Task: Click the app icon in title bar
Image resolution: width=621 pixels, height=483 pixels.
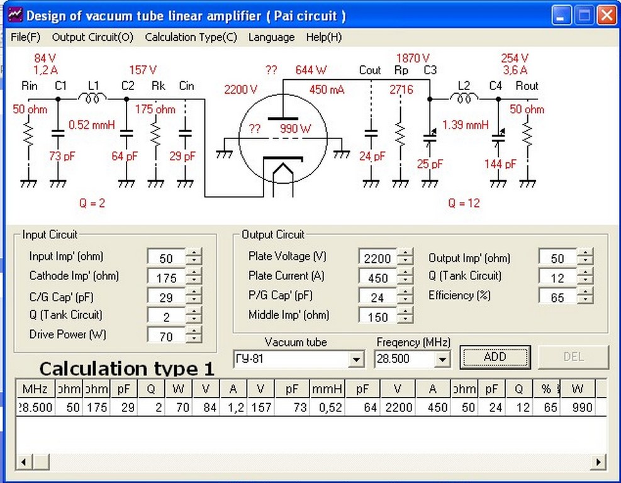Action: 14,15
